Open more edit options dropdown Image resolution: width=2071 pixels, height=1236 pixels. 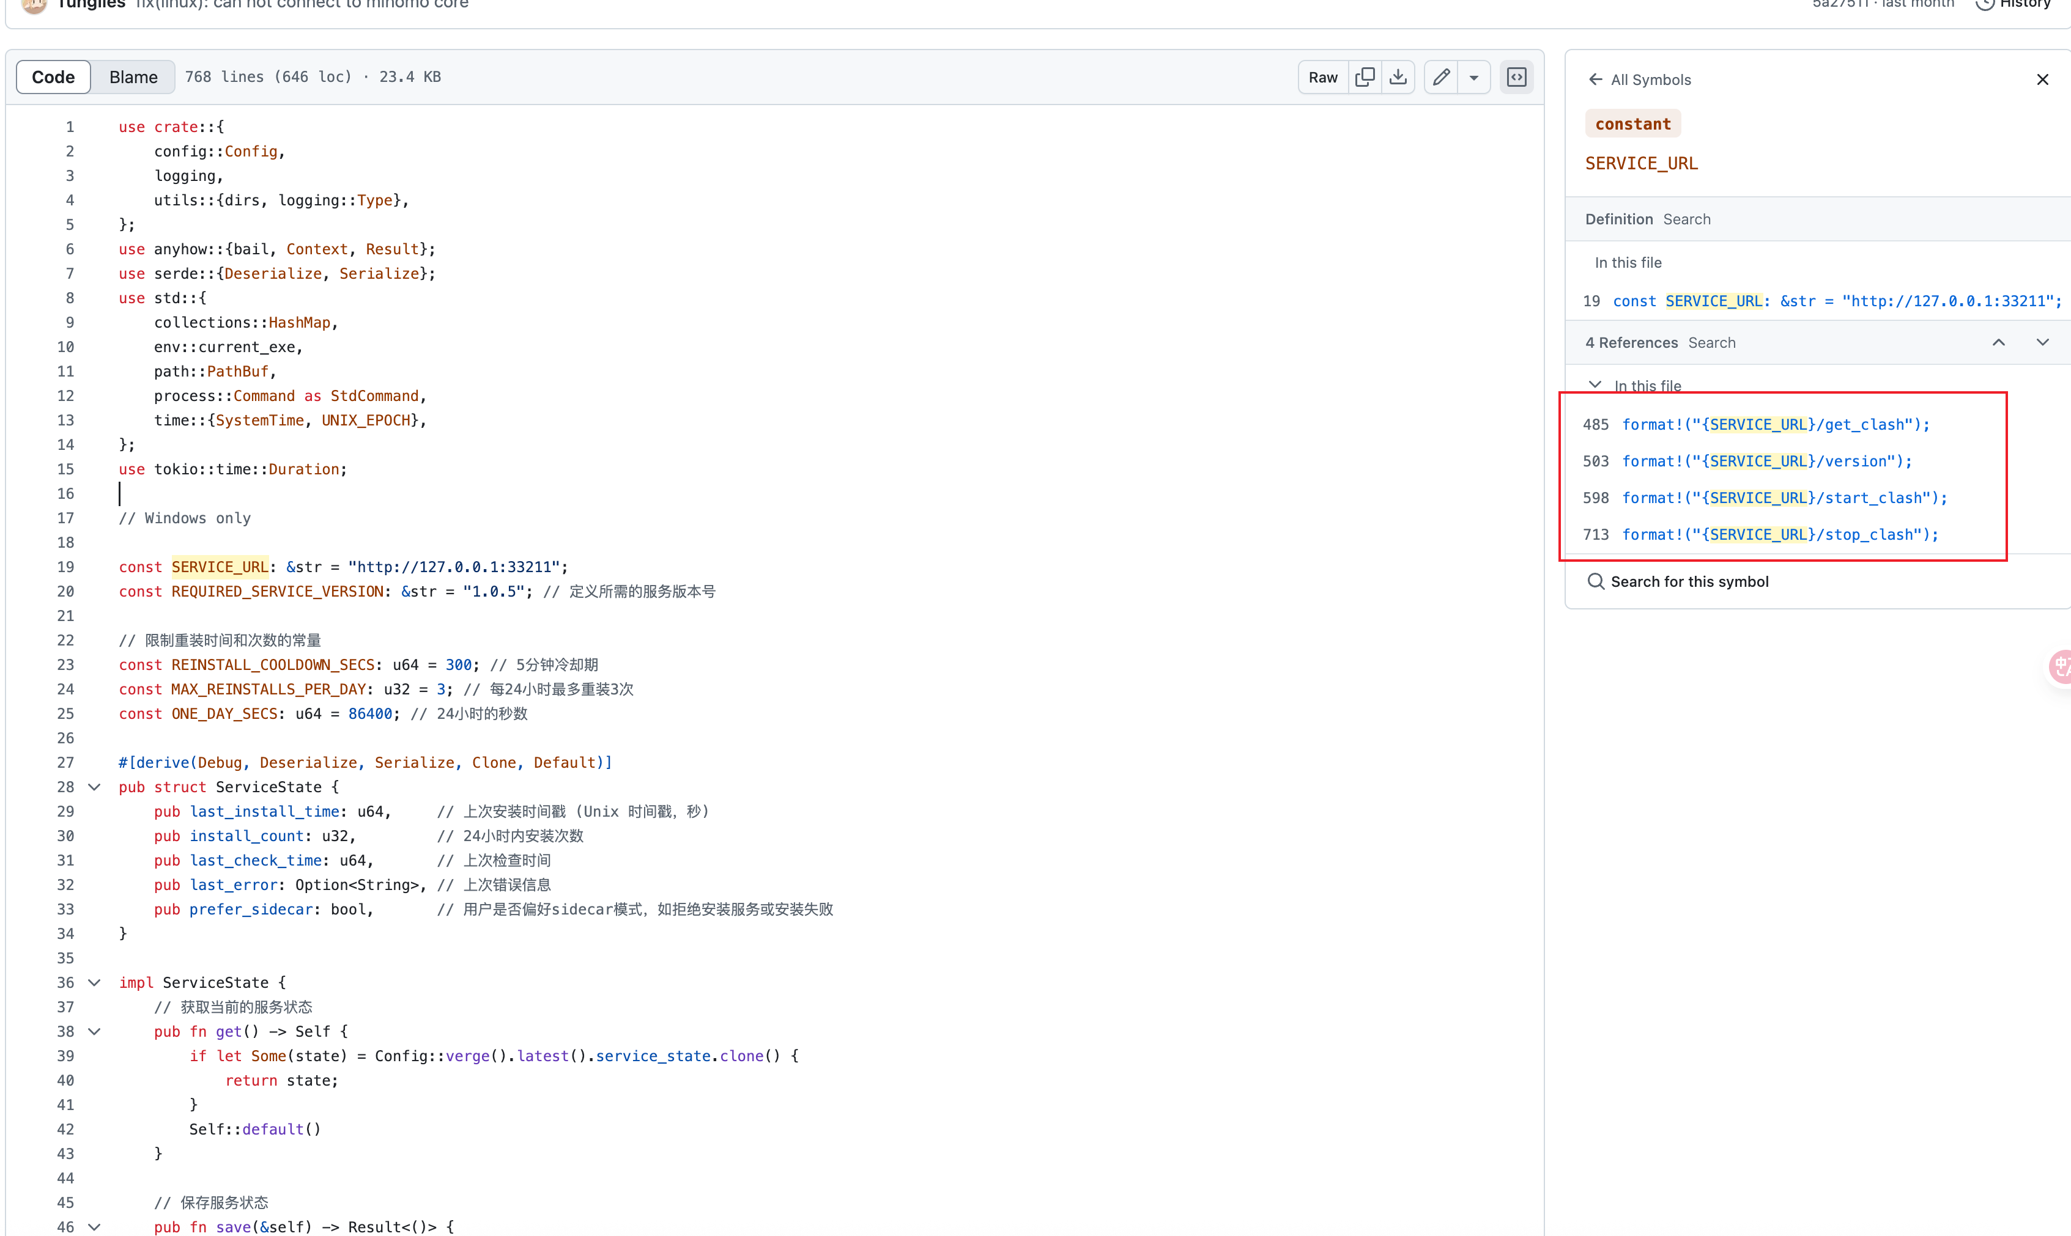(x=1473, y=78)
